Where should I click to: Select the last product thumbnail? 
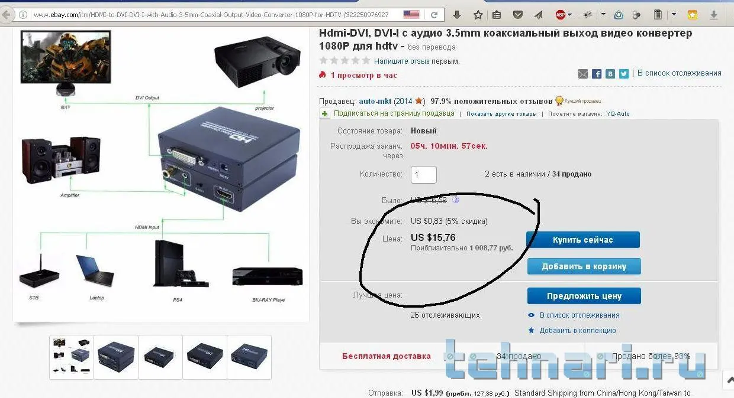(249, 357)
